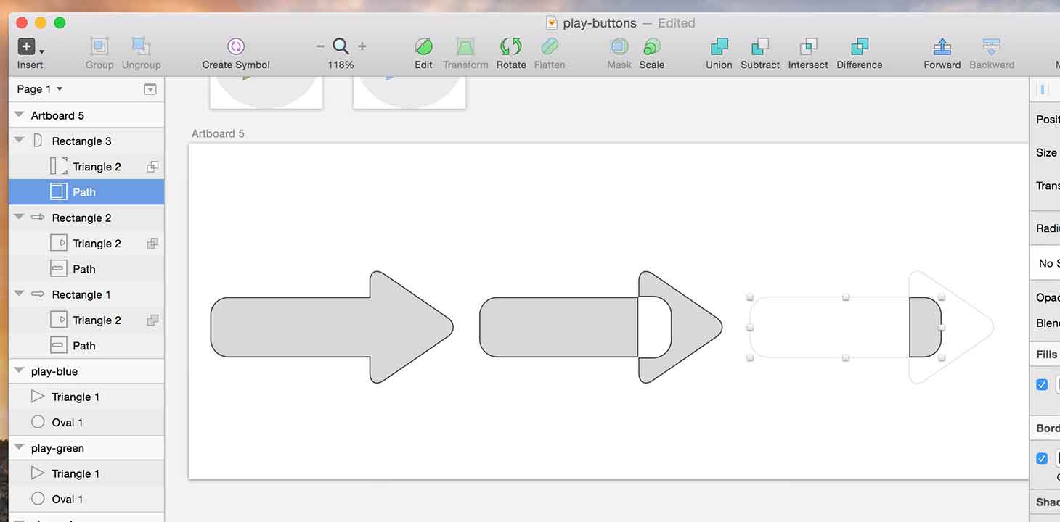The width and height of the screenshot is (1060, 522).
Task: Collapse the Rectangle 2 layer group
Action: point(19,217)
